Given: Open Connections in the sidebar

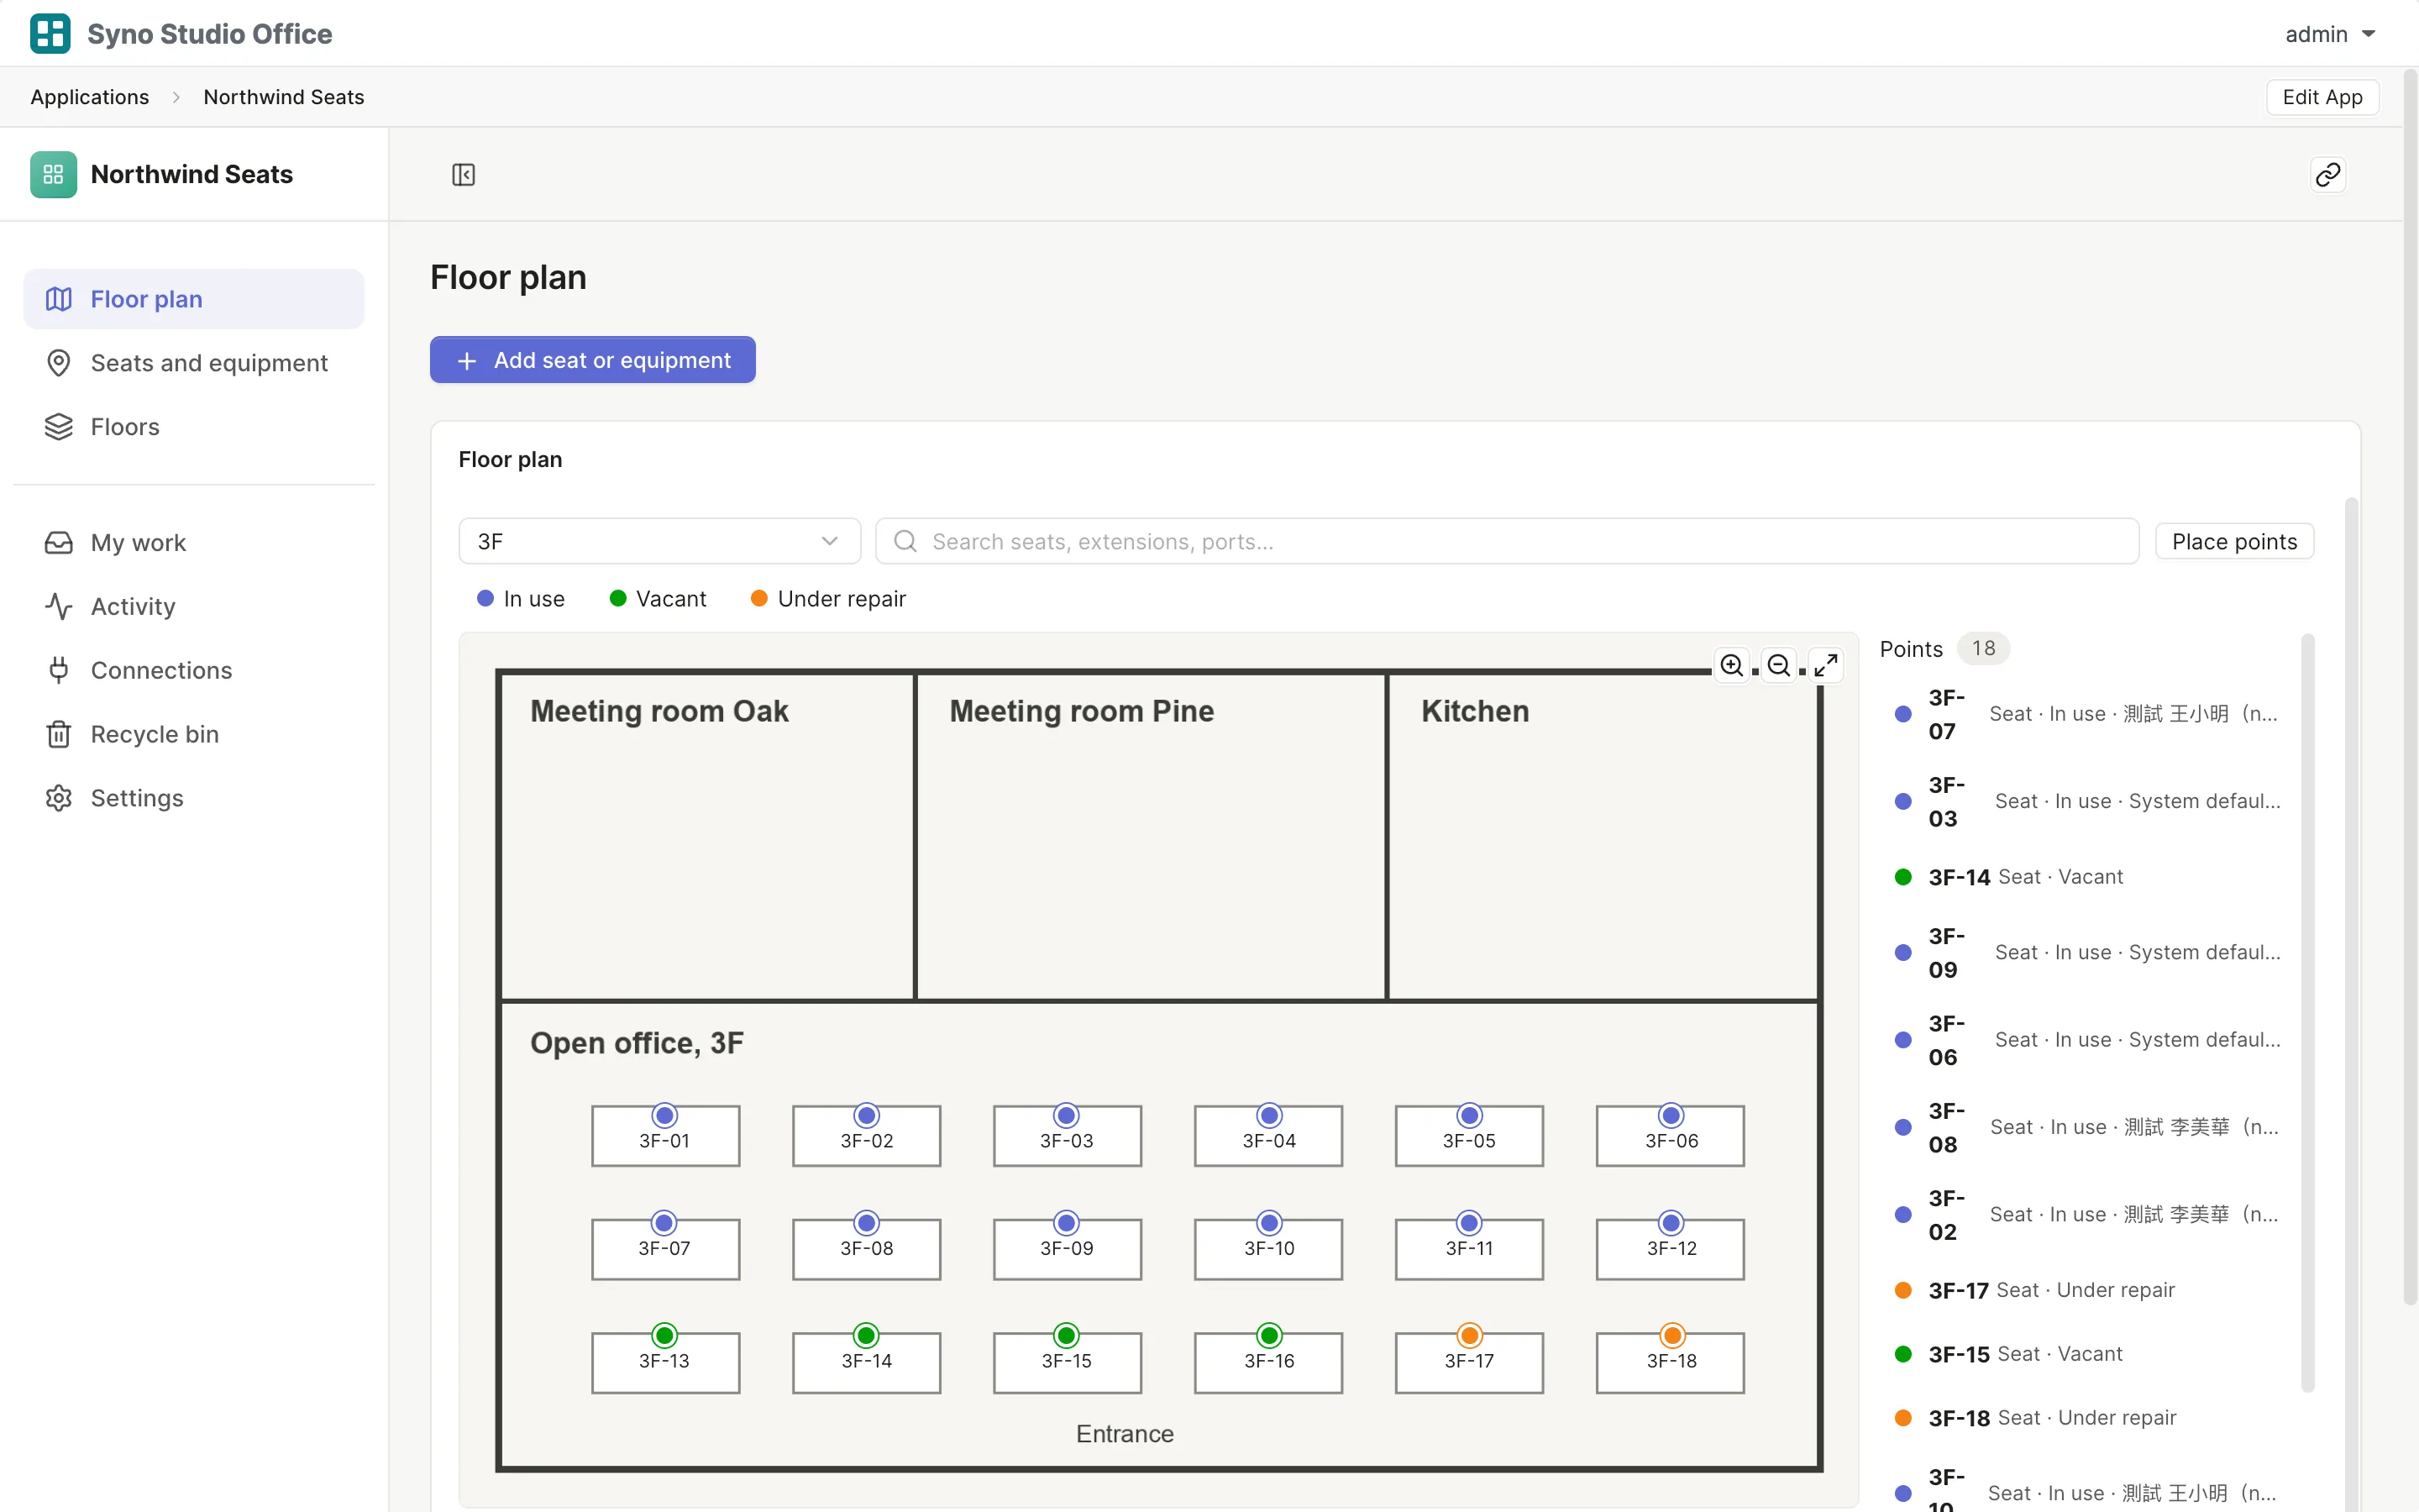Looking at the screenshot, I should (194, 670).
